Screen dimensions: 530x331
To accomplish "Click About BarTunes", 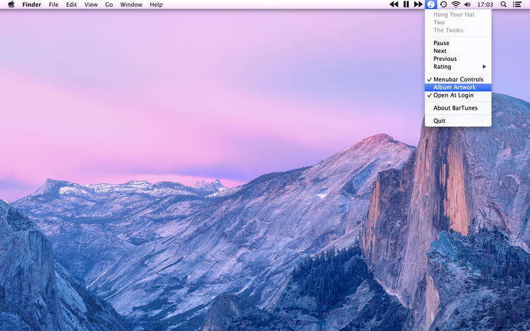I will 455,108.
